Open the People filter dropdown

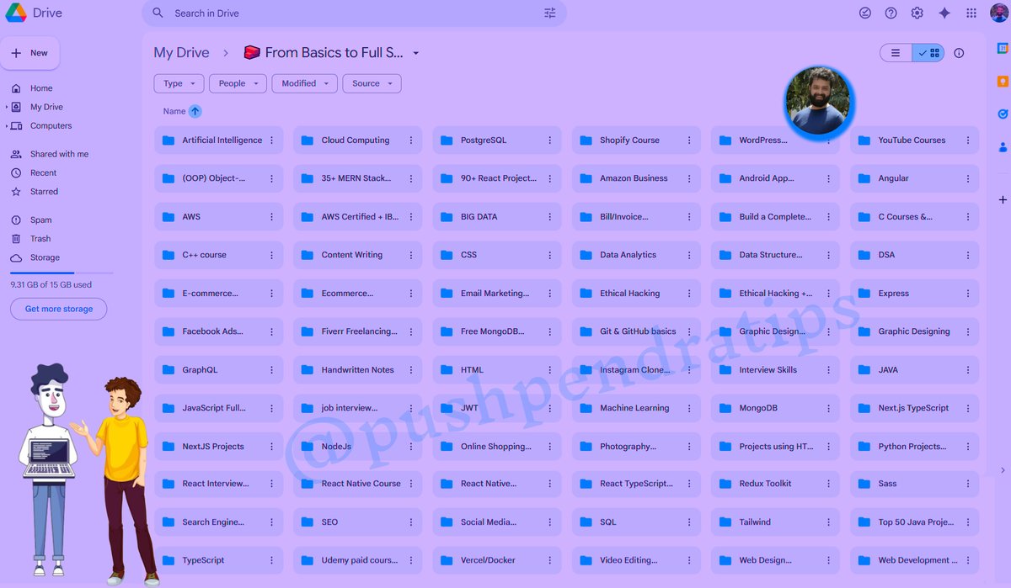click(x=238, y=83)
